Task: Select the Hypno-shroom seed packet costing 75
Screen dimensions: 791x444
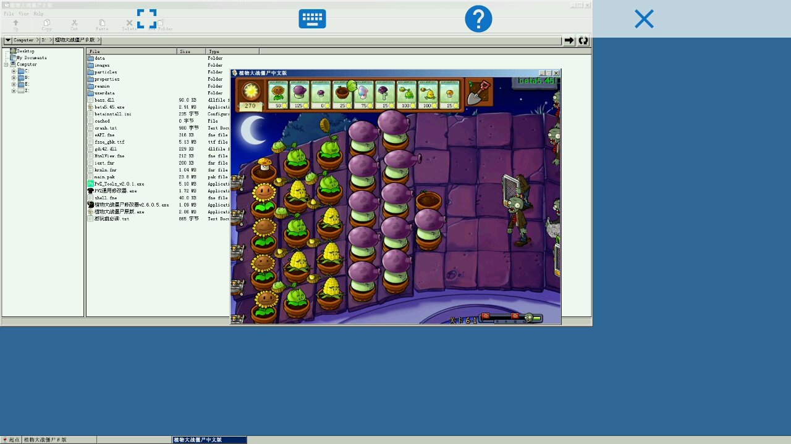Action: 364,94
